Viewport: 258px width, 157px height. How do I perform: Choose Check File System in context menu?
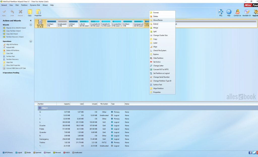pyautogui.click(x=162, y=50)
